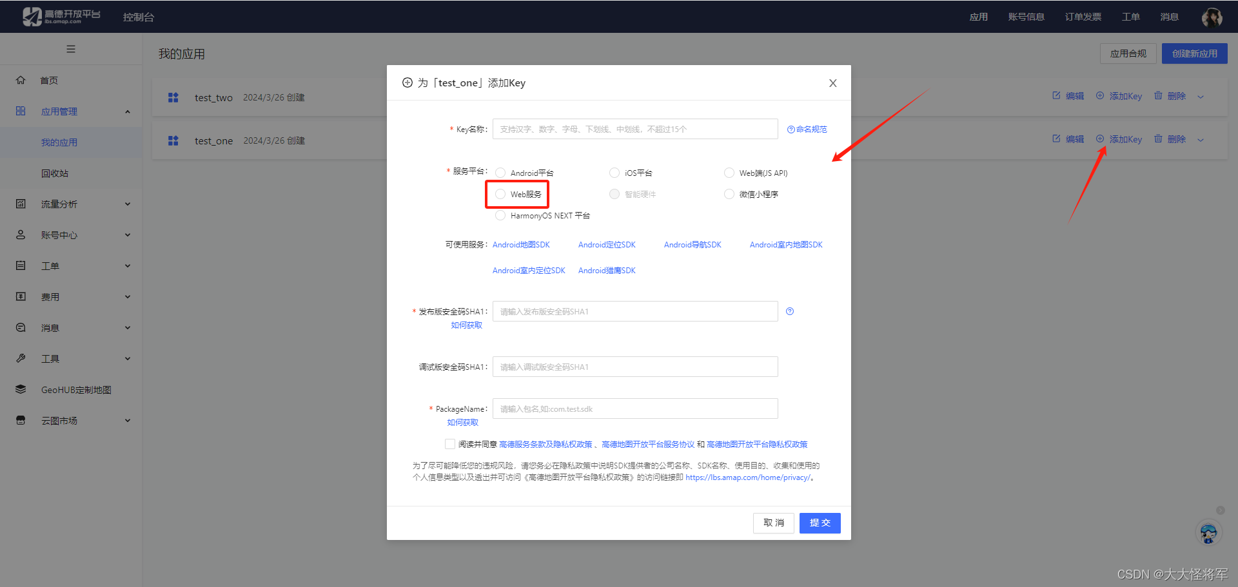
Task: Collapse the 应用管理 sidebar section
Action: (128, 111)
